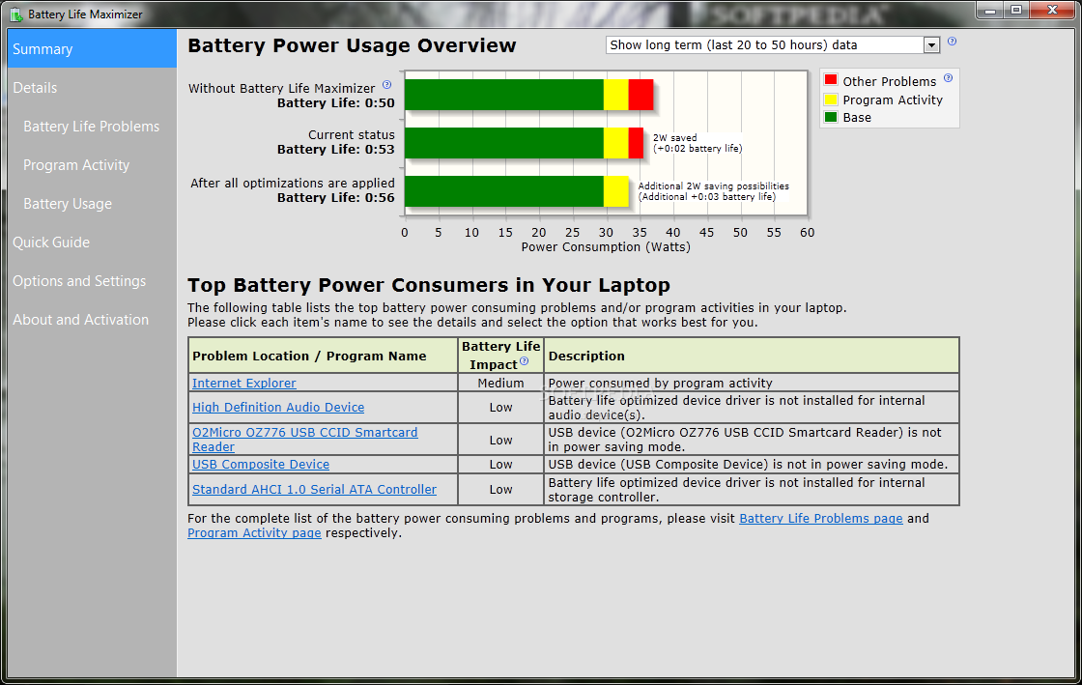
Task: Click help icon next to data range dropdown
Action: click(x=952, y=42)
